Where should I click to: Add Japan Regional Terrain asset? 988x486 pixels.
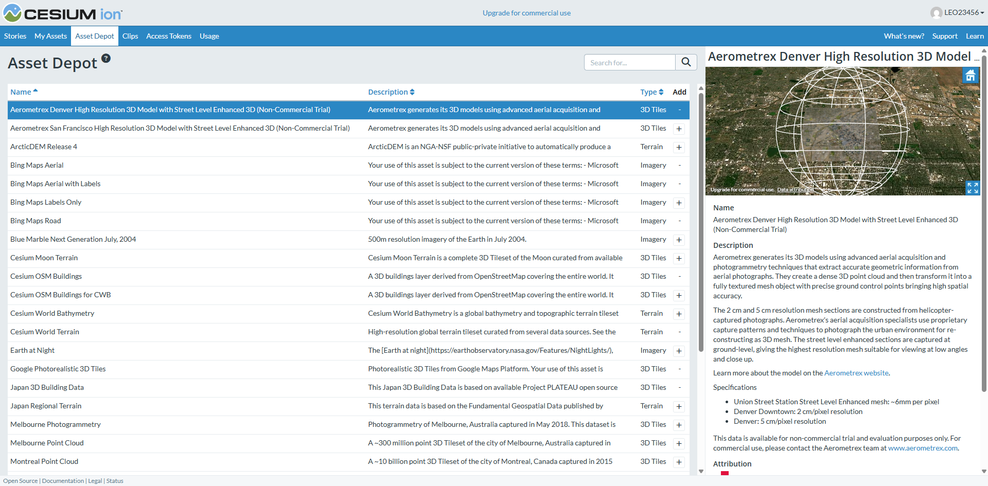(679, 406)
